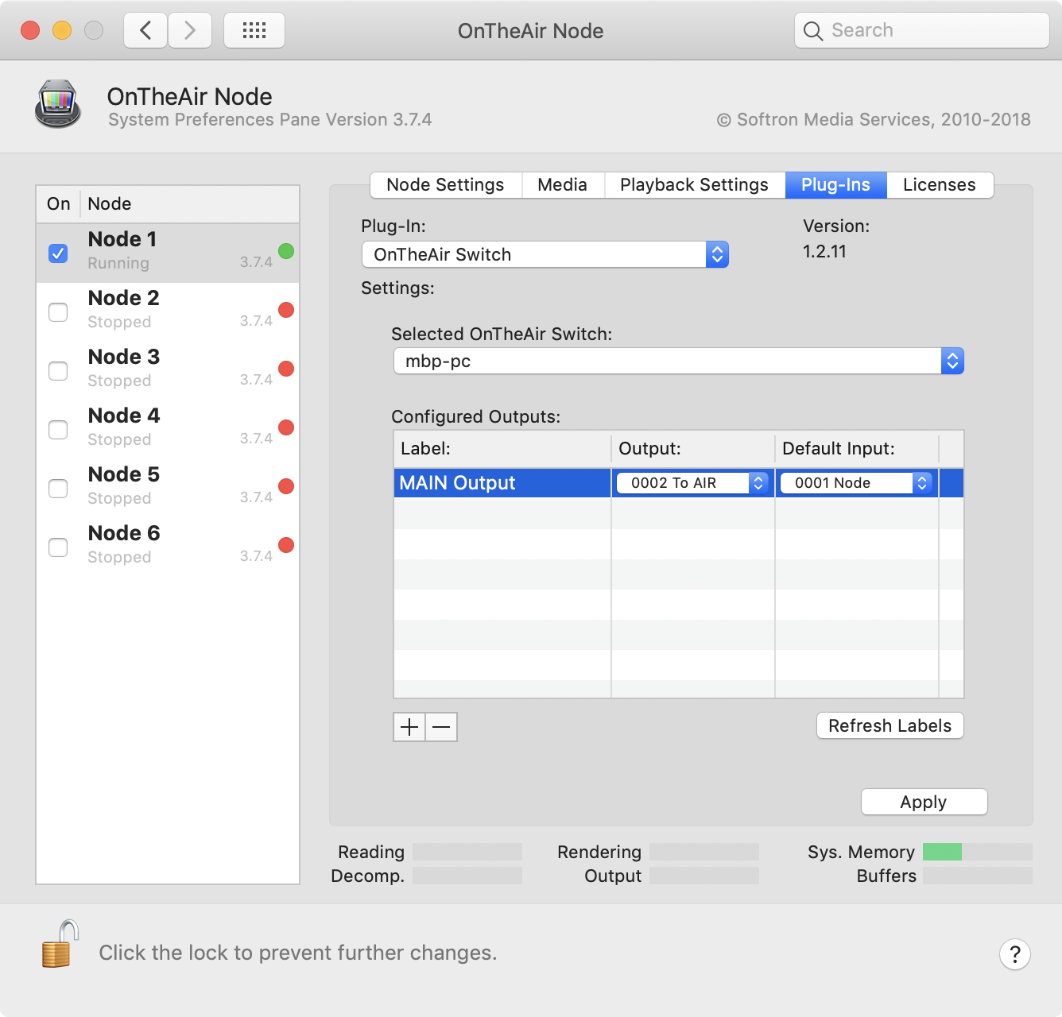Image resolution: width=1062 pixels, height=1017 pixels.
Task: Enable the Node 6 checkbox
Action: pos(58,547)
